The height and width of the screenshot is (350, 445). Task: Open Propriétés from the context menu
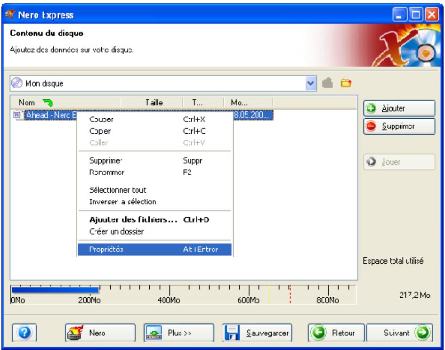click(154, 250)
